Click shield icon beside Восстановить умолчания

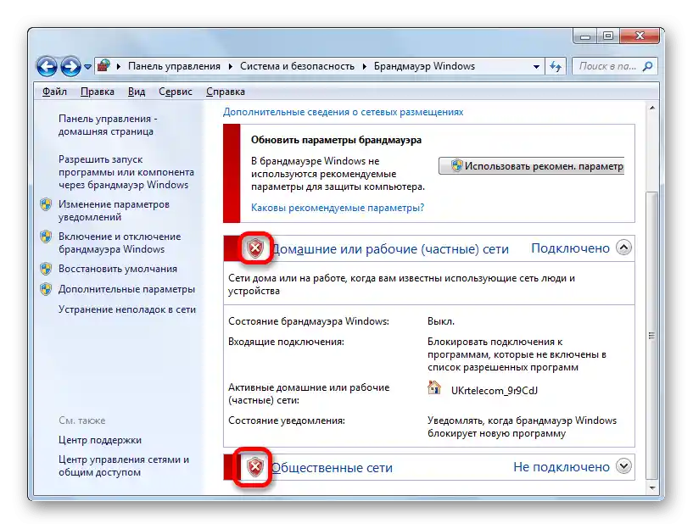46,269
